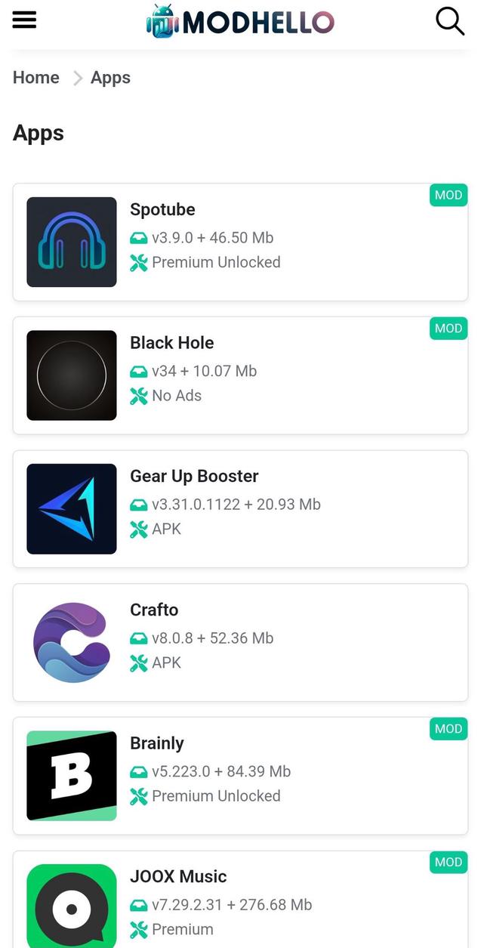Click the MODHELLO site logo
Viewport: 481px width, 948px height.
[240, 21]
